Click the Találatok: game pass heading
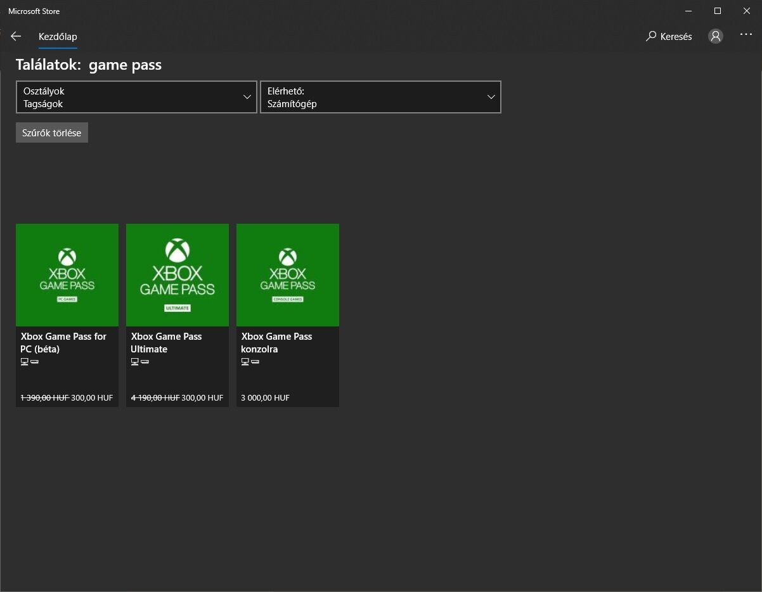Image resolution: width=762 pixels, height=592 pixels. [x=89, y=65]
